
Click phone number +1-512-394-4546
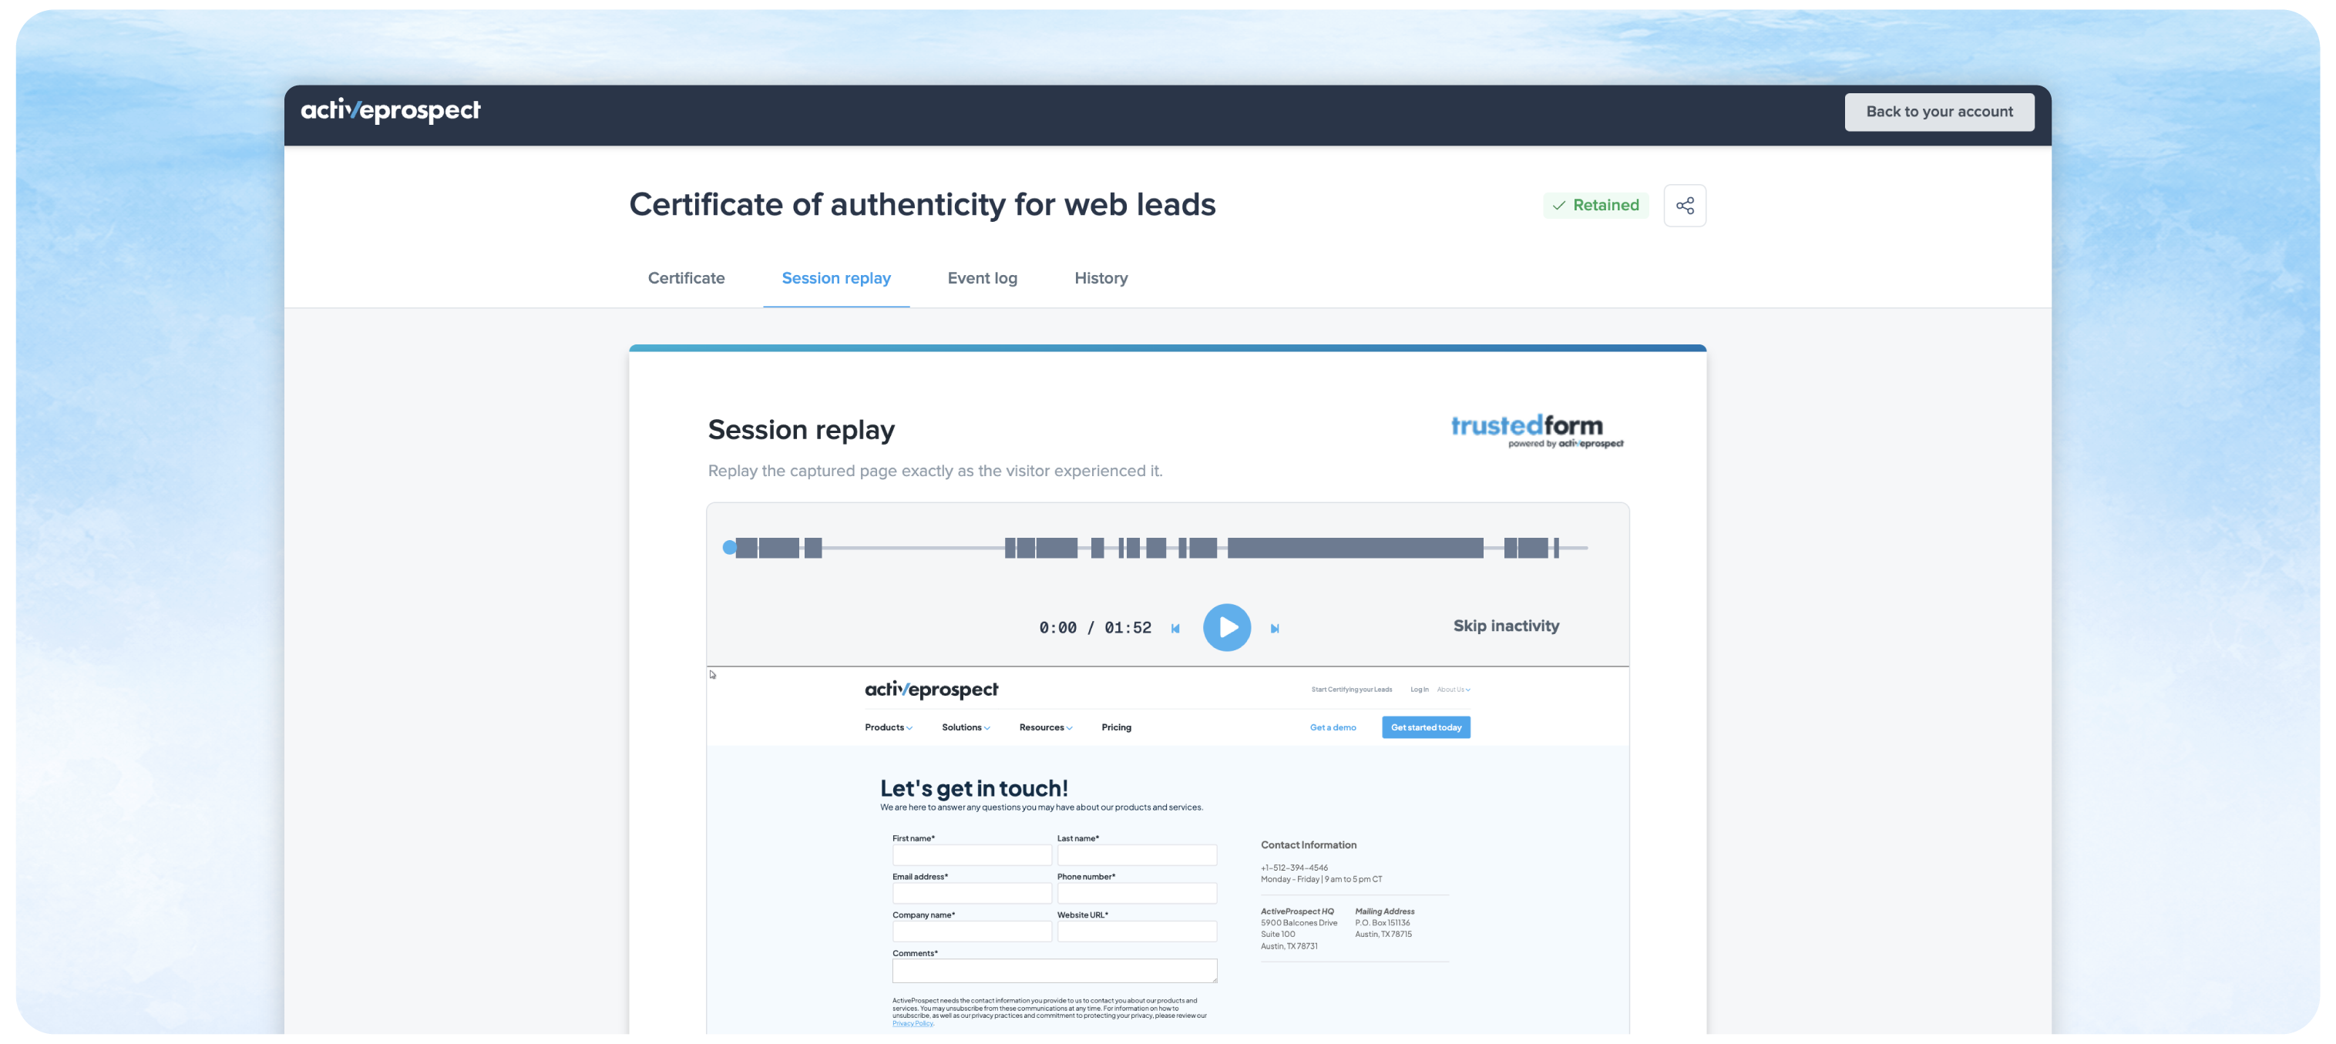click(1294, 868)
